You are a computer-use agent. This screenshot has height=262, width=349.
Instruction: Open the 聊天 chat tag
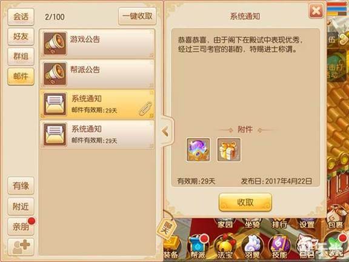pos(165,229)
